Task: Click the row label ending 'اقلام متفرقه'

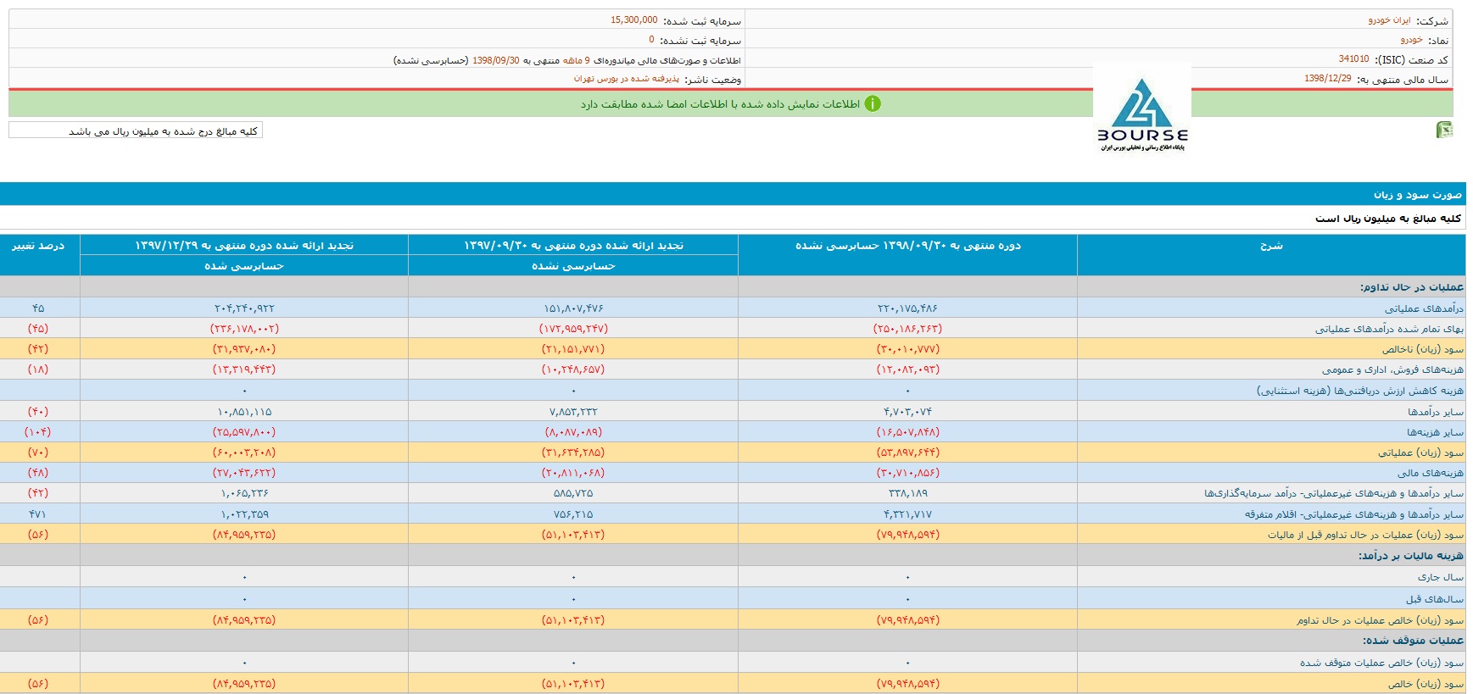Action: click(1354, 514)
